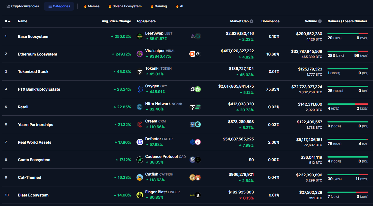Open the Memes trending tab
The image size is (373, 206).
92,6
